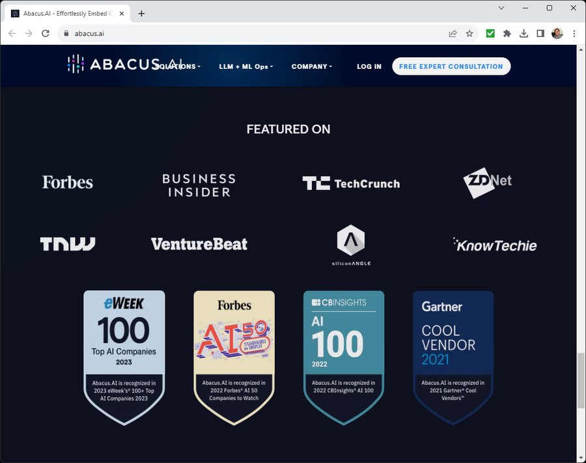Share this page via address bar icon

pos(453,34)
